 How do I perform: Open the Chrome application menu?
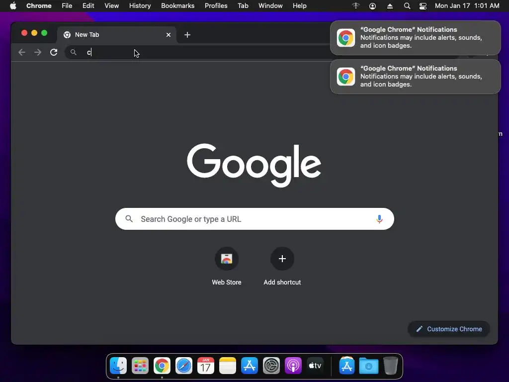click(x=39, y=6)
